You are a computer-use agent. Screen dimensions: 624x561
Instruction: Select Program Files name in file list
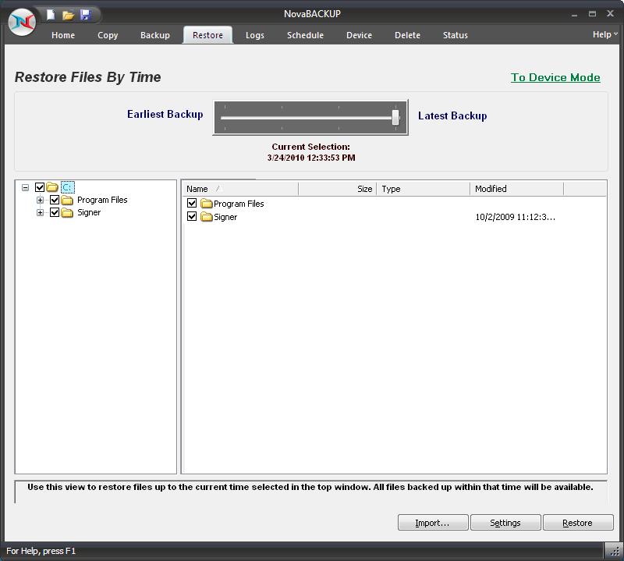tap(239, 204)
